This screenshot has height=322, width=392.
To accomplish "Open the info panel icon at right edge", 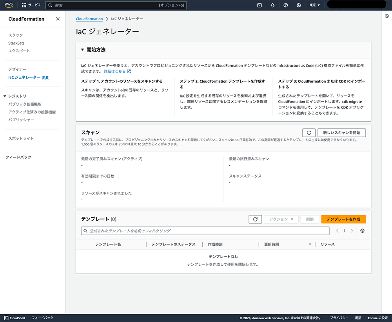I will pyautogui.click(x=387, y=16).
